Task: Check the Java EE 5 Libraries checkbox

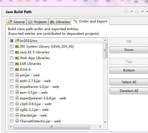Action: pyautogui.click(x=12, y=52)
